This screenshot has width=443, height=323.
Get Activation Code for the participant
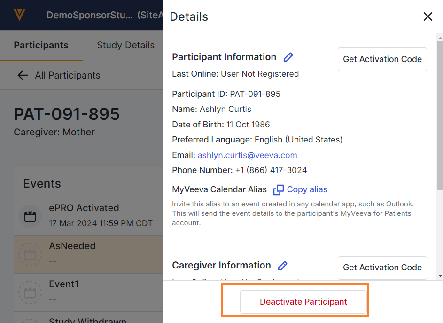(382, 59)
